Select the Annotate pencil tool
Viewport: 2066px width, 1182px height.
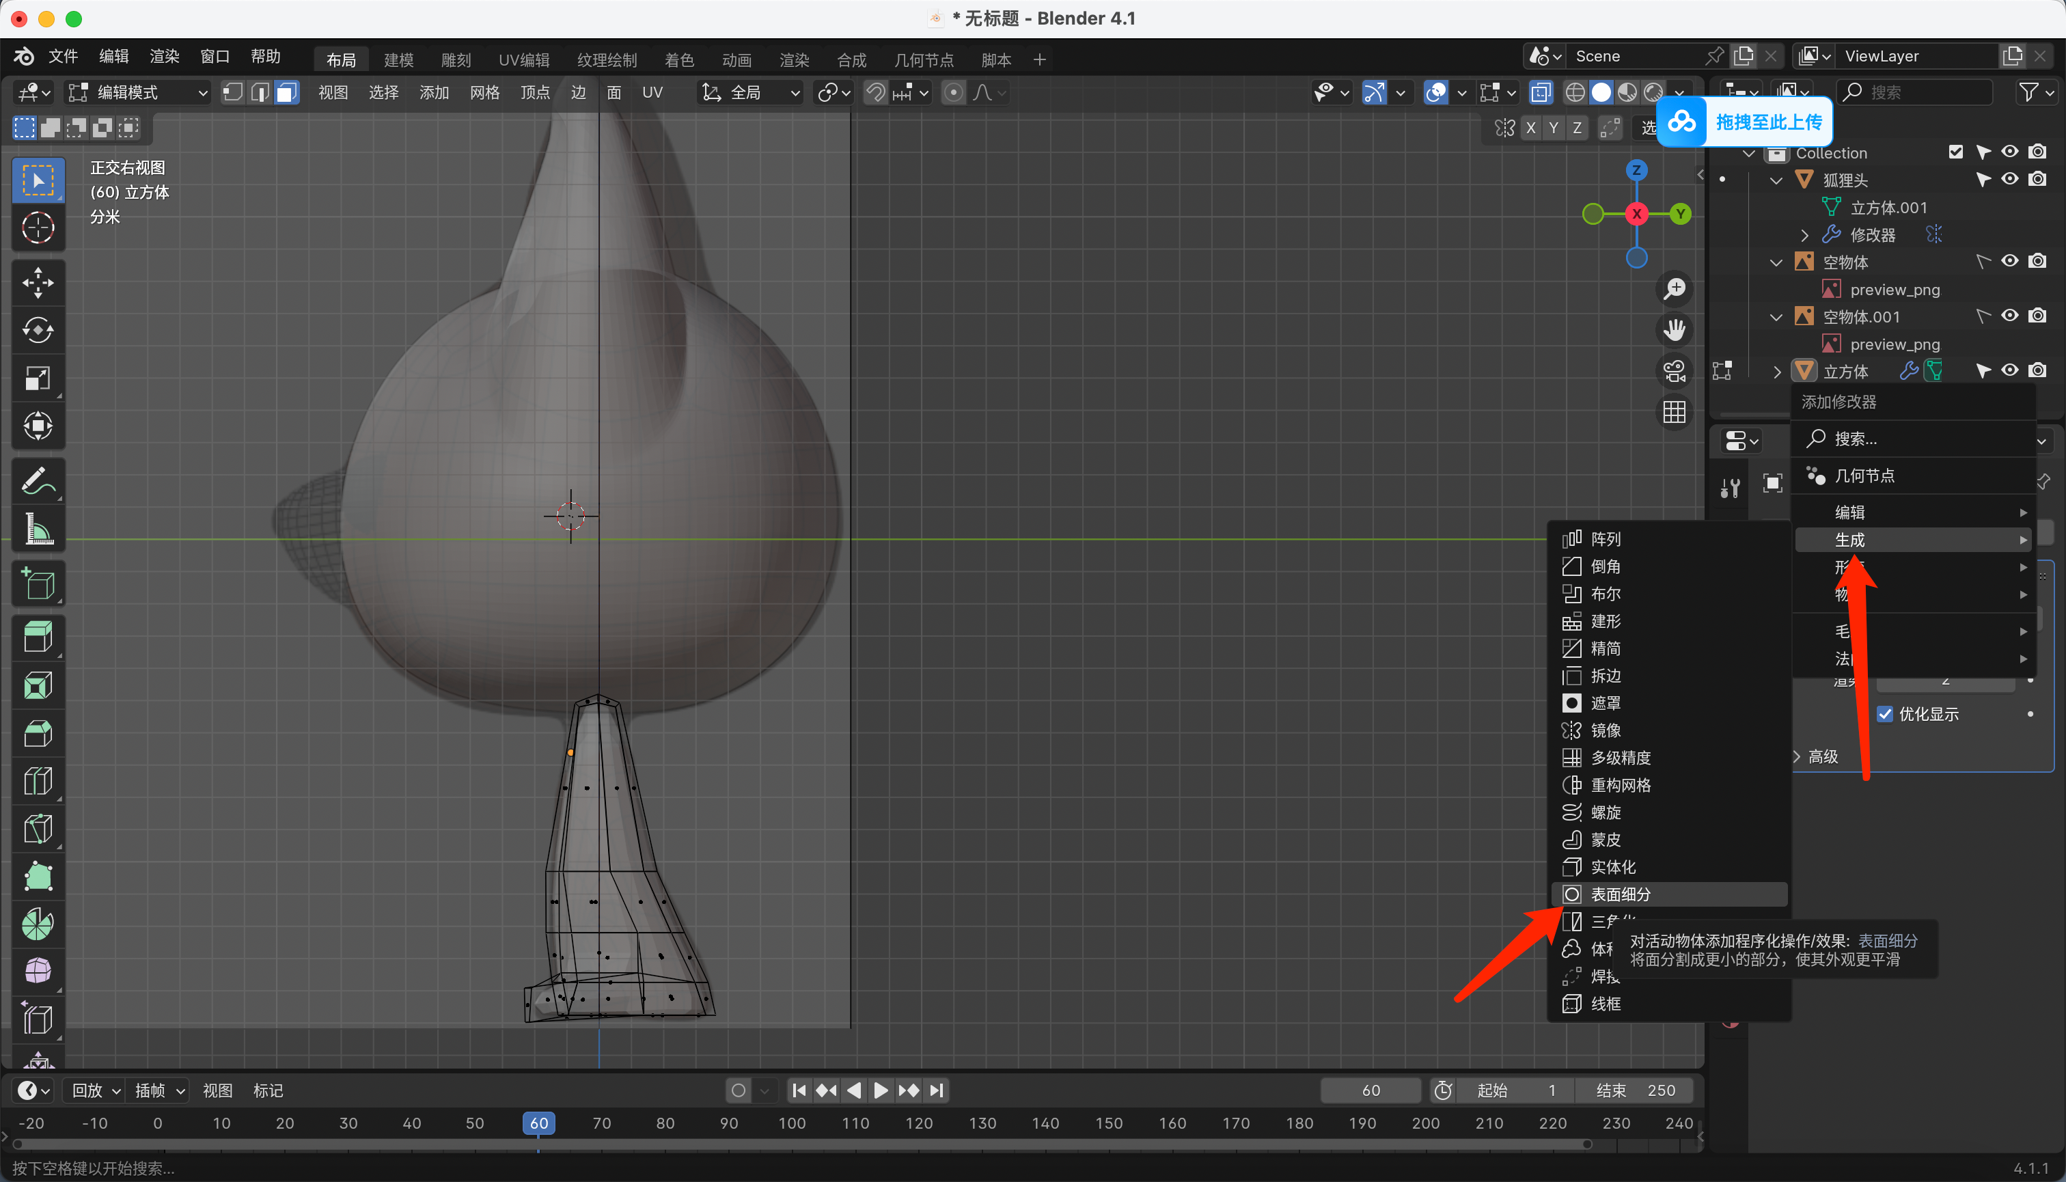point(38,482)
